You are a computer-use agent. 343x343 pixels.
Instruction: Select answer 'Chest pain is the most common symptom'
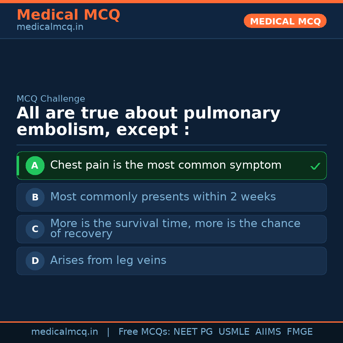point(165,165)
